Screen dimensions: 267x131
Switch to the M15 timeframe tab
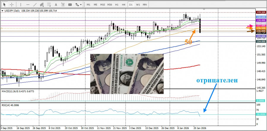102,4
